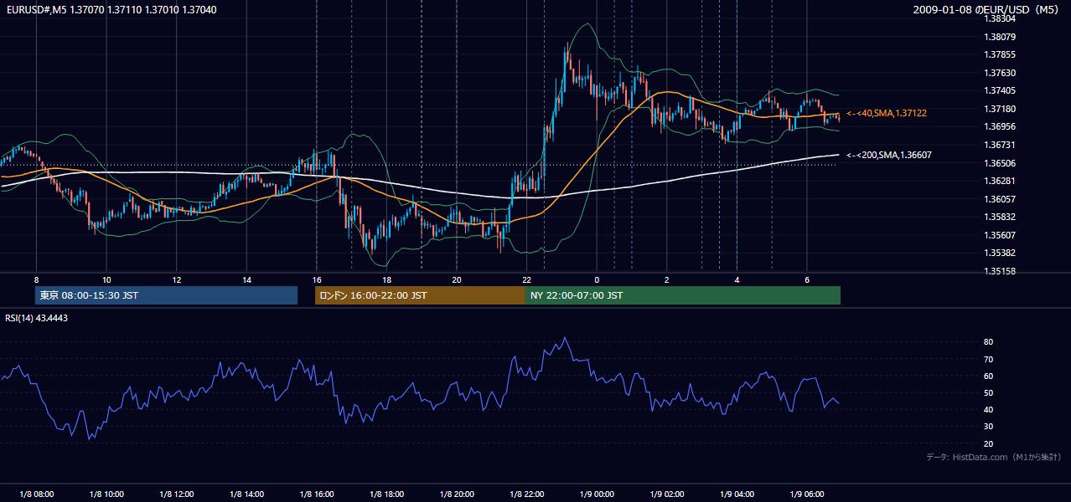1071x502 pixels.
Task: Click price axis value 1.38079
Action: click(1000, 37)
